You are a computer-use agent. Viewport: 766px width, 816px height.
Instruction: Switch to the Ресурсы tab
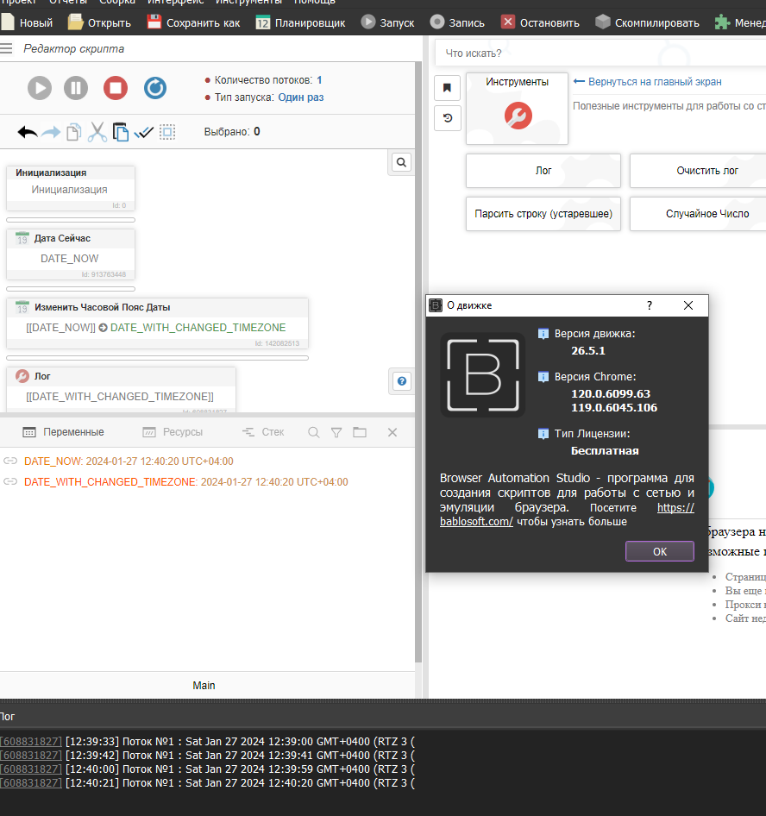coord(173,432)
